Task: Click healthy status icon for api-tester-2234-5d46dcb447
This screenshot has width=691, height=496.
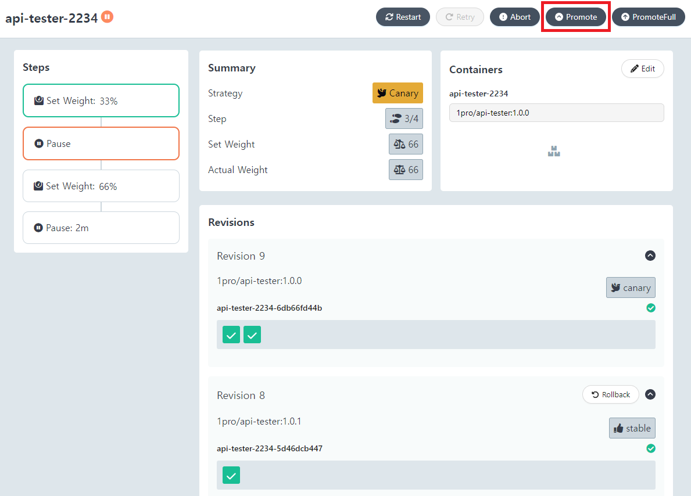Action: click(651, 448)
